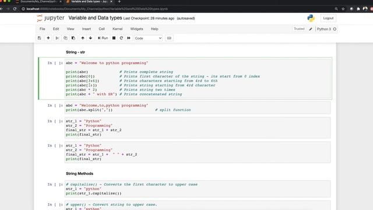
Task: Click the print(abc.split(",")) line
Action: [89, 110]
